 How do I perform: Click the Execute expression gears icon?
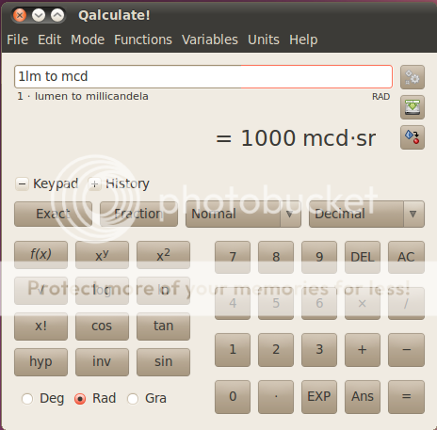(413, 77)
